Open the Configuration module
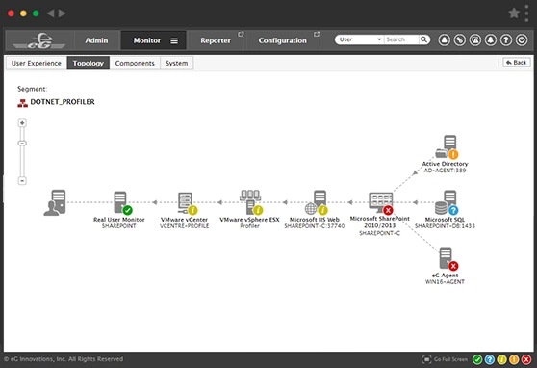This screenshot has width=537, height=368. 283,40
